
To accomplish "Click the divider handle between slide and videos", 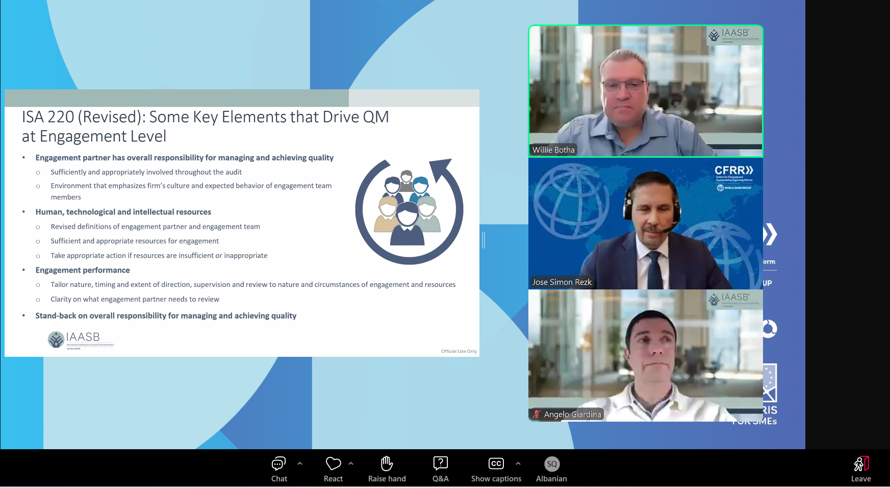I will pyautogui.click(x=484, y=240).
